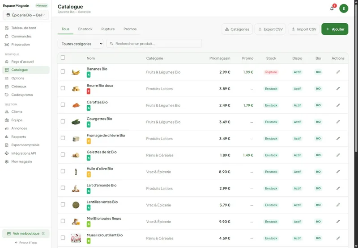Click the page vertical scrollbar

356,77
